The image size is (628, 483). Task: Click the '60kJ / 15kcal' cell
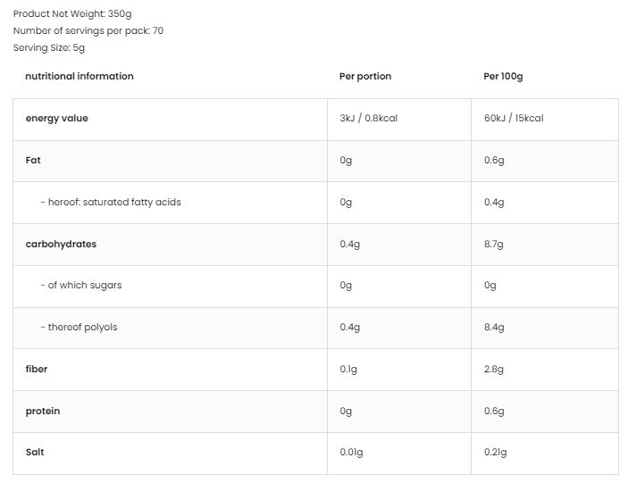(x=514, y=118)
